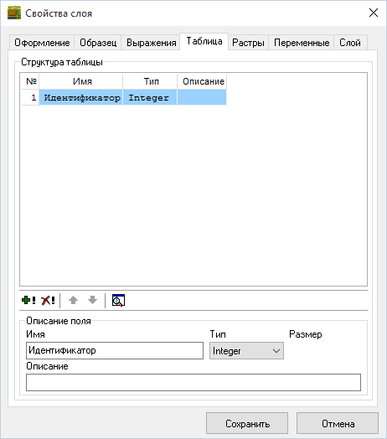Open the Растры tab

[x=248, y=43]
